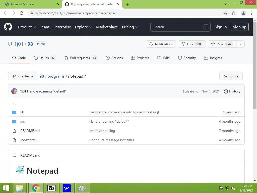Viewport: 257px width, 193px height.
Task: Click the slash shortcut icon in Search box
Action: [x=206, y=27]
